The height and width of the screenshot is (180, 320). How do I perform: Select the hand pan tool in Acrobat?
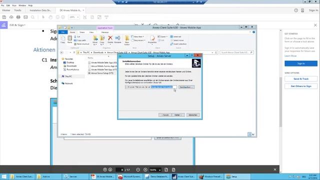50,17
